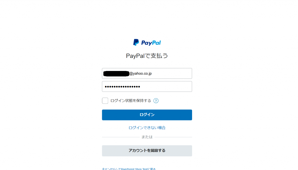Click the PayPal double-P logo icon
The width and height of the screenshot is (298, 170).
[x=136, y=42]
